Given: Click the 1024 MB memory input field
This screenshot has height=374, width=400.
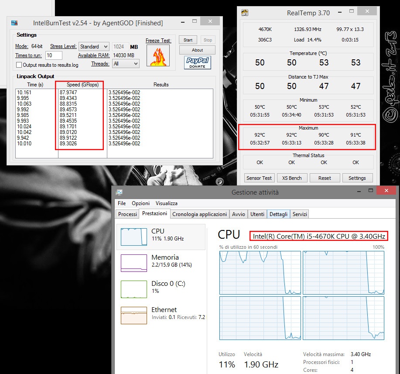Looking at the screenshot, I should tap(120, 46).
